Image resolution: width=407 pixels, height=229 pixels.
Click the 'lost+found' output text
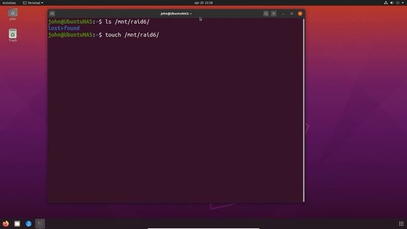click(x=64, y=28)
